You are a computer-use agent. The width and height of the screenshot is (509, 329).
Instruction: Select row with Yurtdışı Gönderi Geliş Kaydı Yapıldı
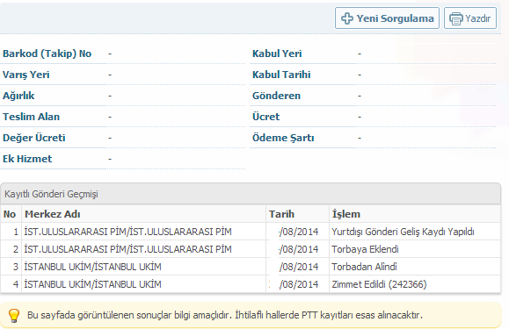click(251, 232)
